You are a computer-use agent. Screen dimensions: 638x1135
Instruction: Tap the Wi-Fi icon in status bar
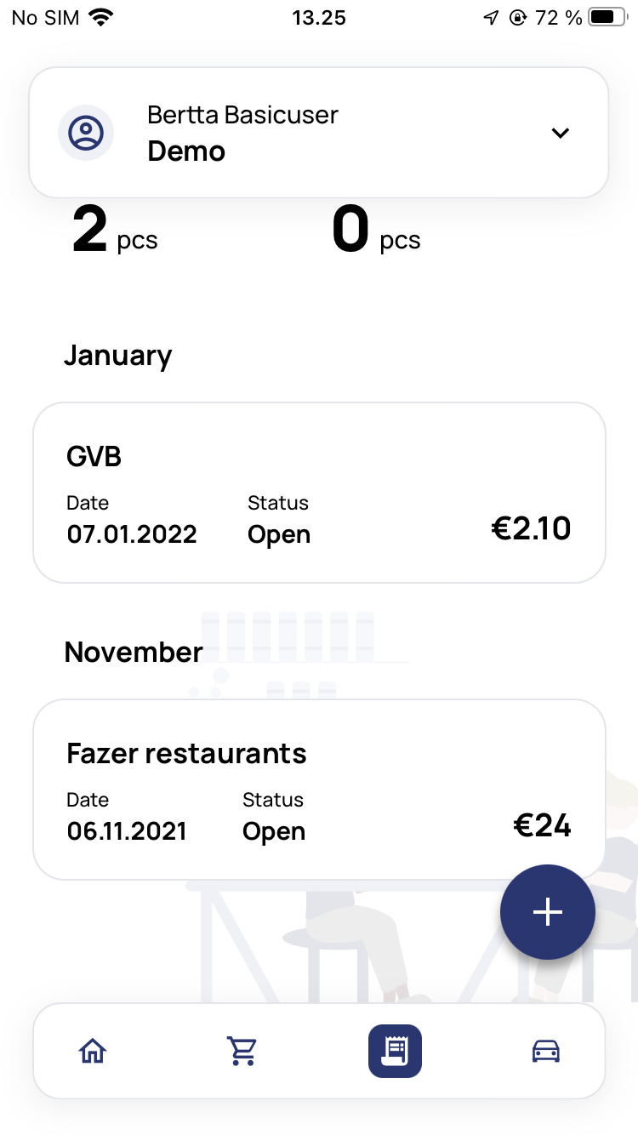[x=101, y=18]
